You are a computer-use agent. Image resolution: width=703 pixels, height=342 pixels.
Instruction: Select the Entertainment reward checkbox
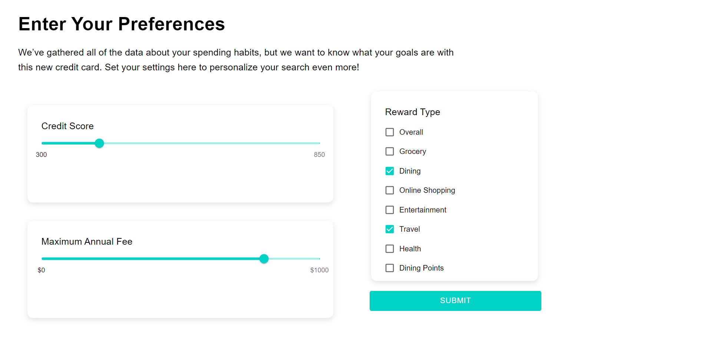tap(389, 210)
